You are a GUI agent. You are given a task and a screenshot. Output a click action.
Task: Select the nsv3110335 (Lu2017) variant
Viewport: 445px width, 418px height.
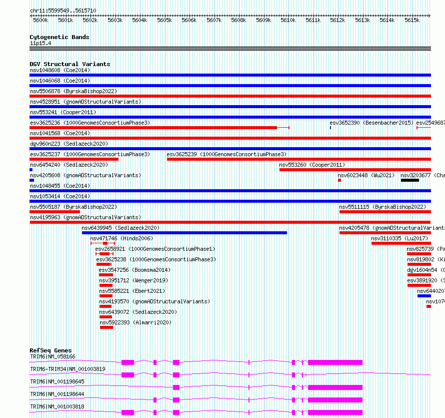tap(399, 238)
